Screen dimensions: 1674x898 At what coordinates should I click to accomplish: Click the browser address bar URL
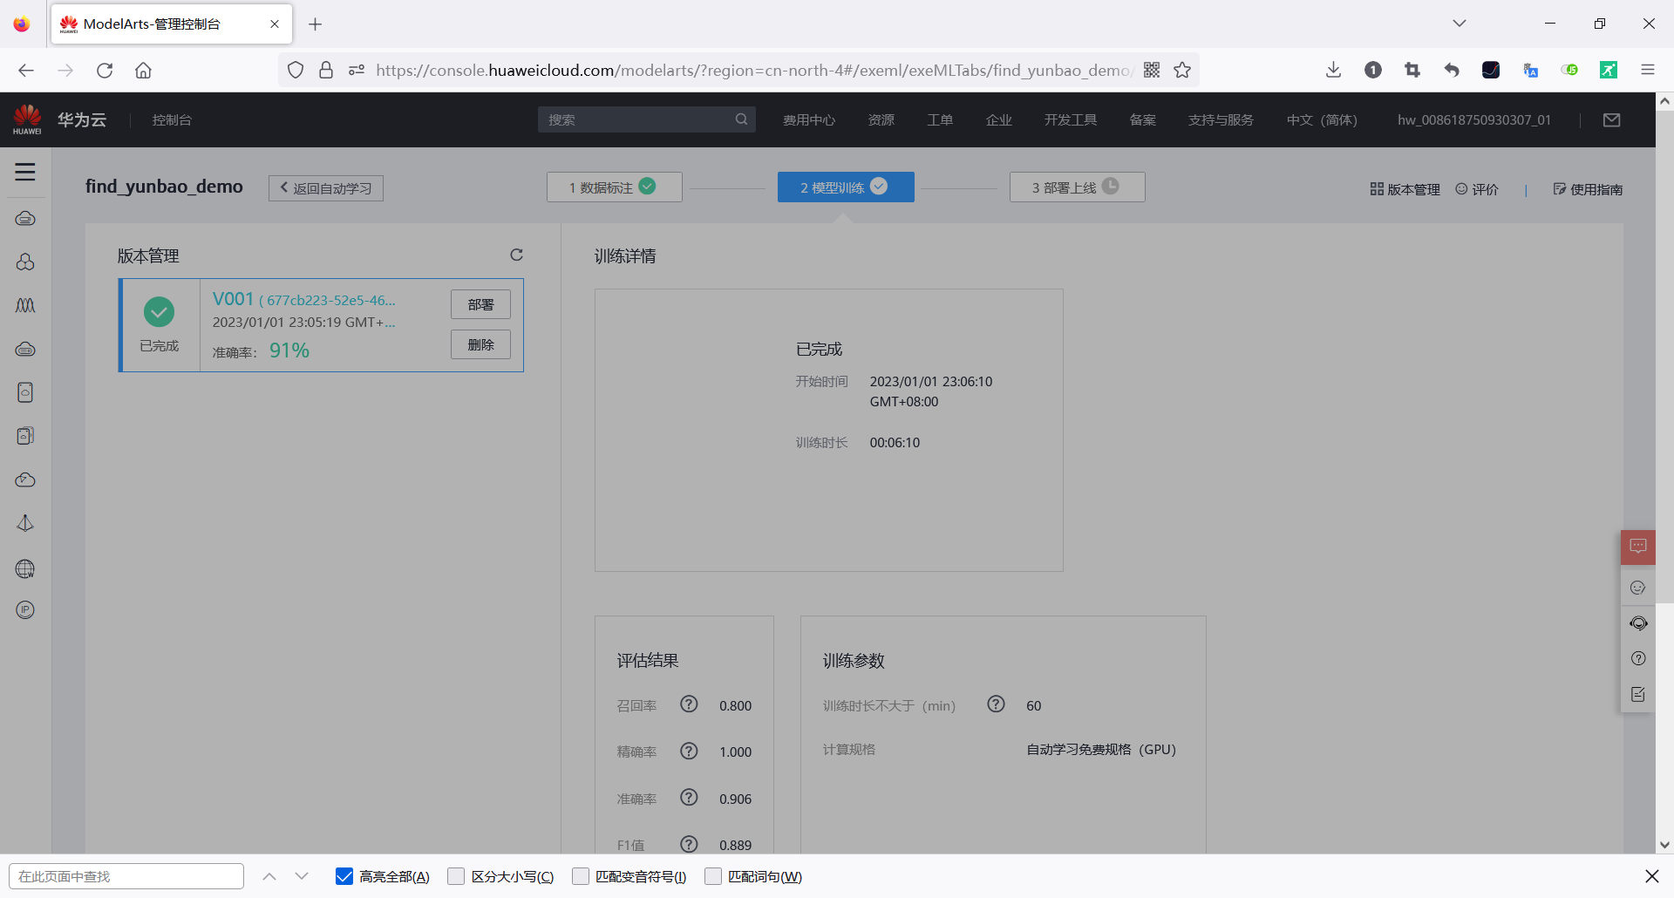(x=754, y=70)
